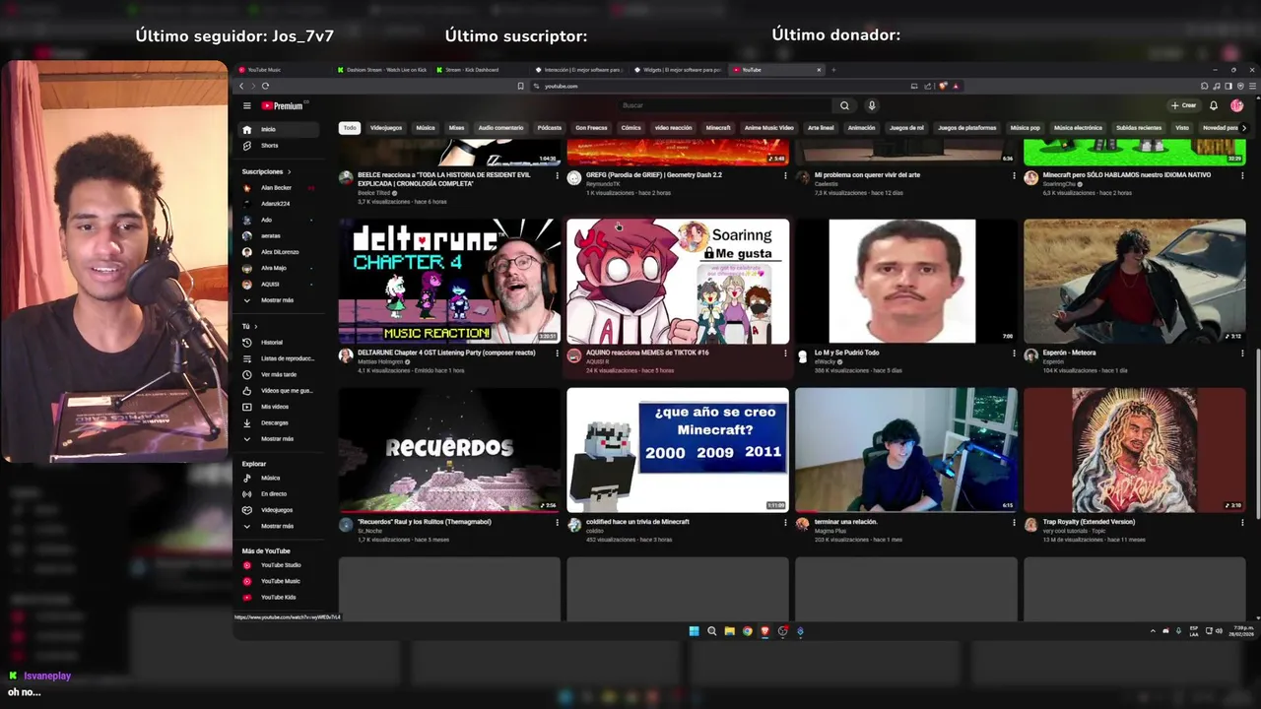Viewport: 1261px width, 709px height.
Task: Start voice search with microphone icon
Action: [x=871, y=105]
